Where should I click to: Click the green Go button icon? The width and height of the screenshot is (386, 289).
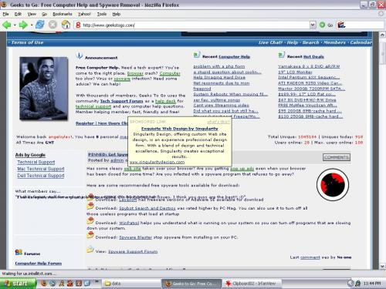[322, 25]
